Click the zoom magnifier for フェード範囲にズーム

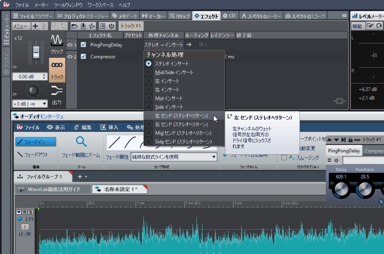pyautogui.click(x=81, y=142)
